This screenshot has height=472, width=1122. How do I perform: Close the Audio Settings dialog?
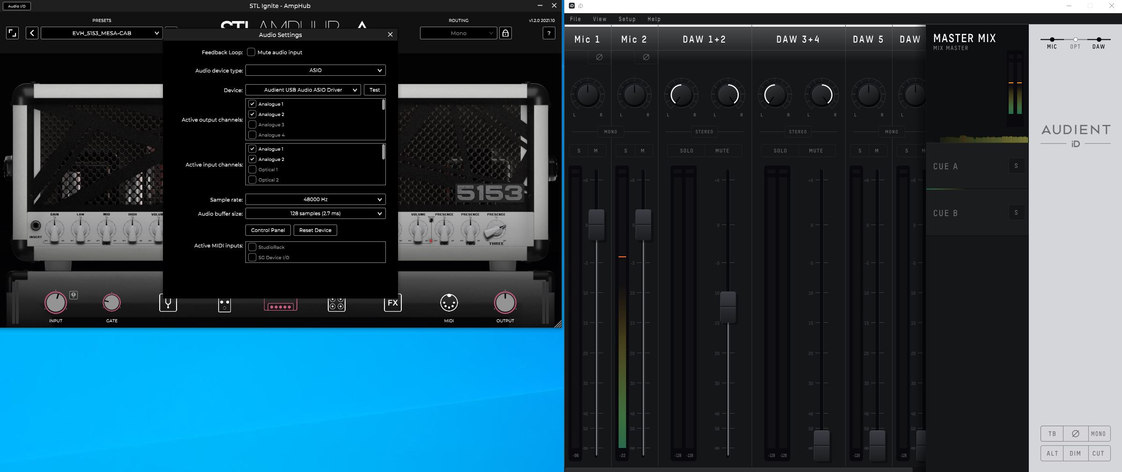[390, 35]
